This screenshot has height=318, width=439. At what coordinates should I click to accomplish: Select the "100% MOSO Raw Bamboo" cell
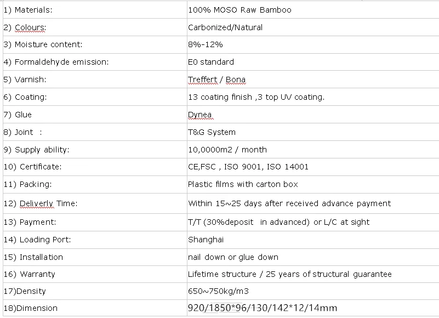pos(240,10)
